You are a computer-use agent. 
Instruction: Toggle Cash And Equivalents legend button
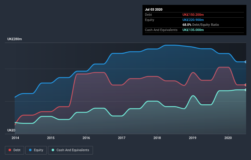coord(70,150)
